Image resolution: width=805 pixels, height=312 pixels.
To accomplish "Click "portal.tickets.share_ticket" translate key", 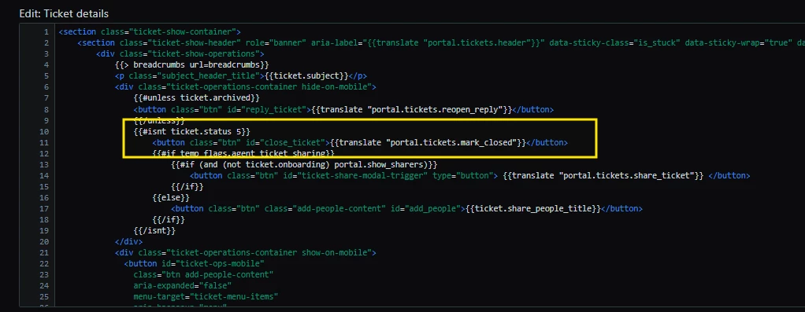I will tap(626, 176).
